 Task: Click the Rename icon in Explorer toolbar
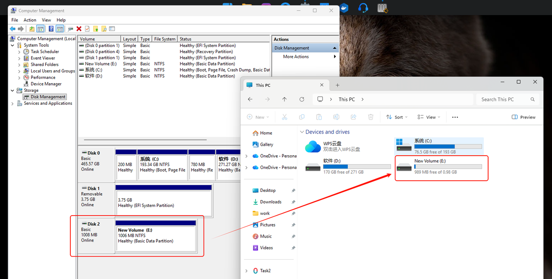tap(336, 117)
